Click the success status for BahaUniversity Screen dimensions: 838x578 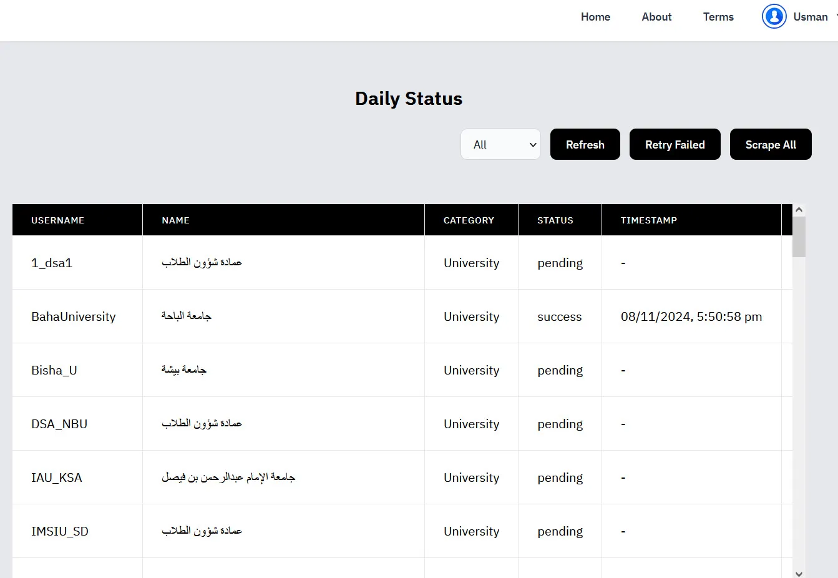[x=559, y=316]
